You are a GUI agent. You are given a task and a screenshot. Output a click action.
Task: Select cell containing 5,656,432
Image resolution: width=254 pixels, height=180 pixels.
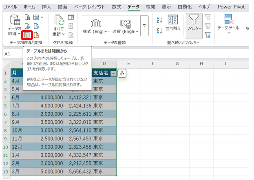pyautogui.click(x=78, y=171)
